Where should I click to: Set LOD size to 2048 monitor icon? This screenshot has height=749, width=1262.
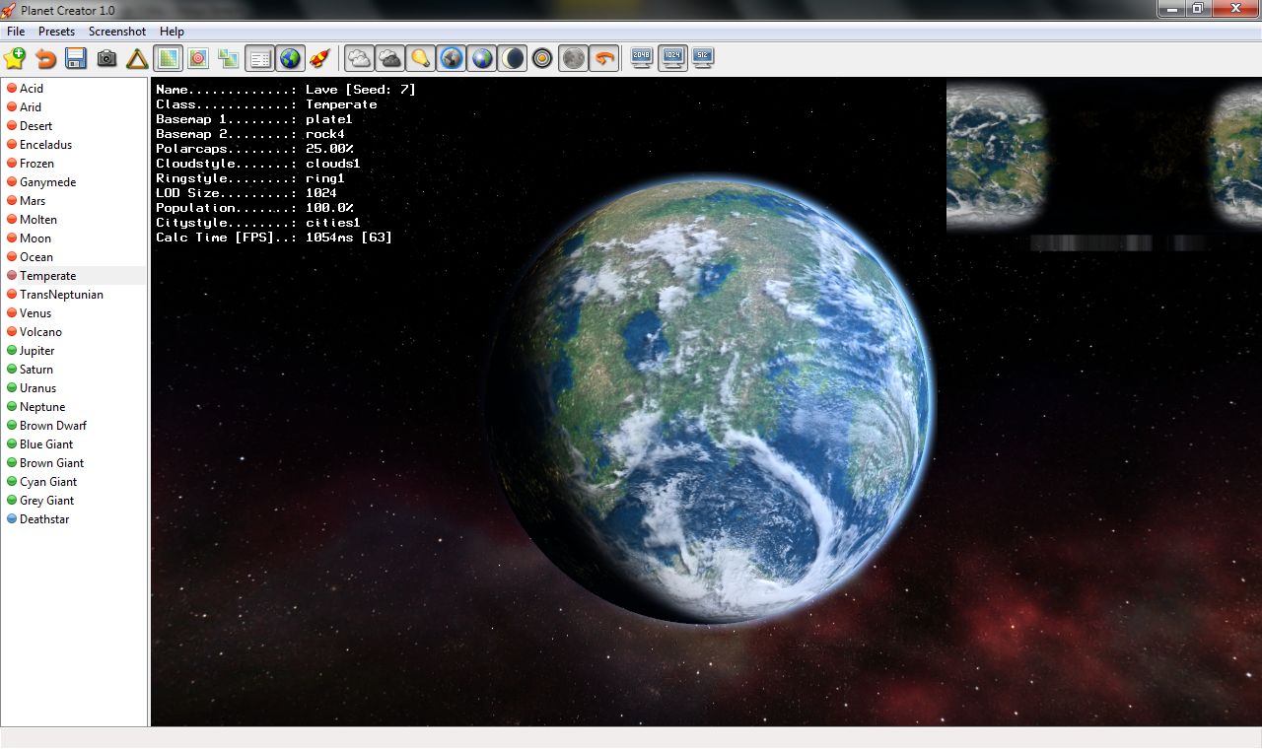tap(642, 58)
